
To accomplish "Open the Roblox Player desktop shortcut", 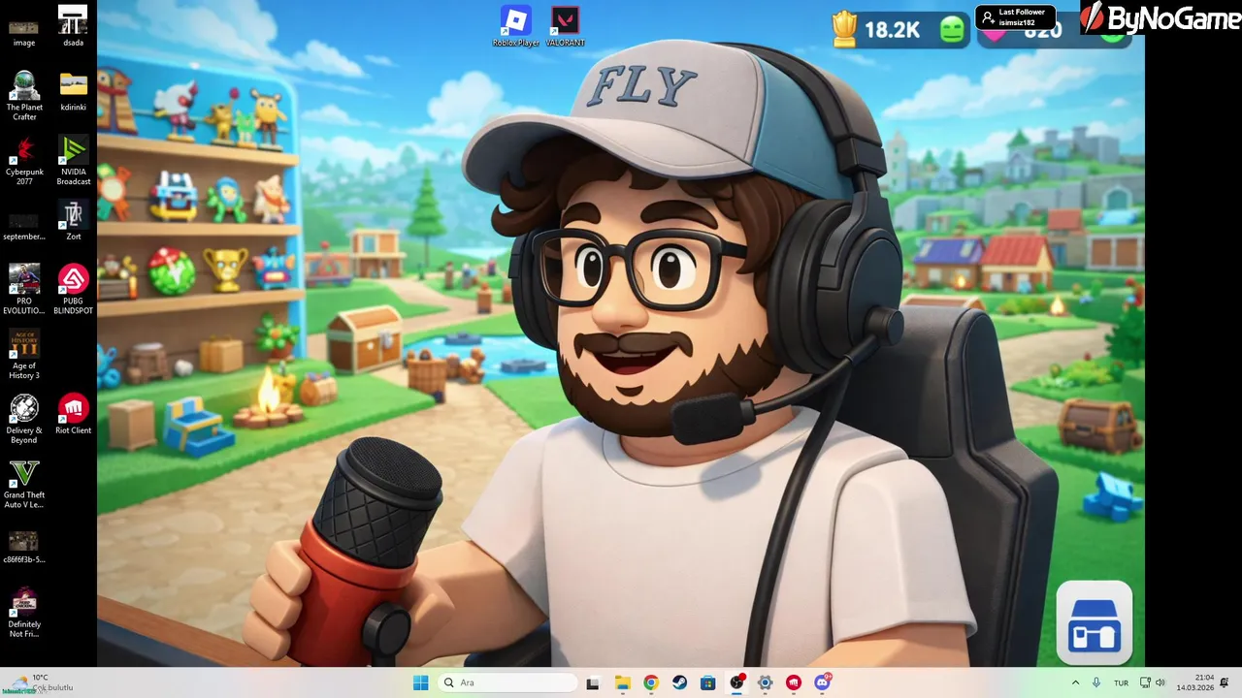I will pos(515,26).
